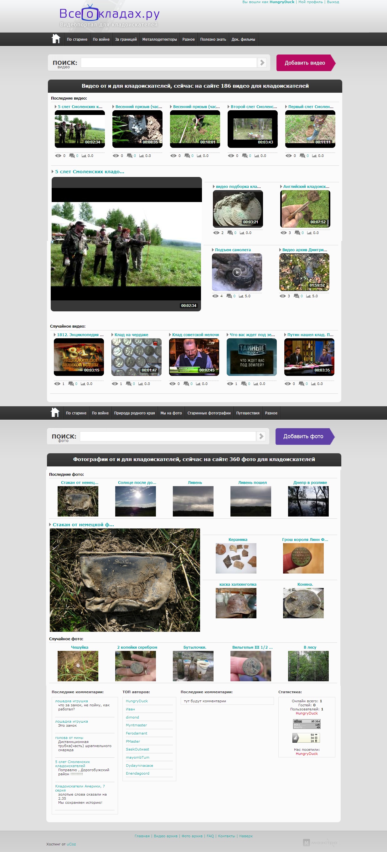Viewport: 387px width, 852px height.
Task: Open «Солнце после до...» photo title
Action: pos(137,483)
